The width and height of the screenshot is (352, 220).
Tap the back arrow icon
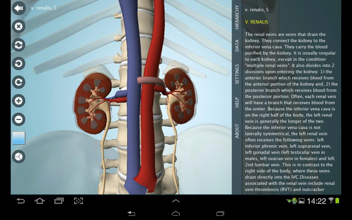coord(19,8)
